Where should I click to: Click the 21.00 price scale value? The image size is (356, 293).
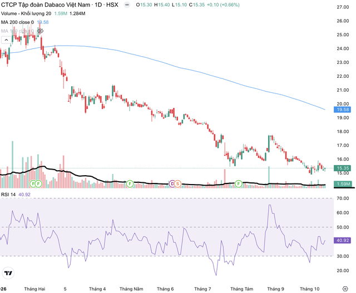(343, 90)
